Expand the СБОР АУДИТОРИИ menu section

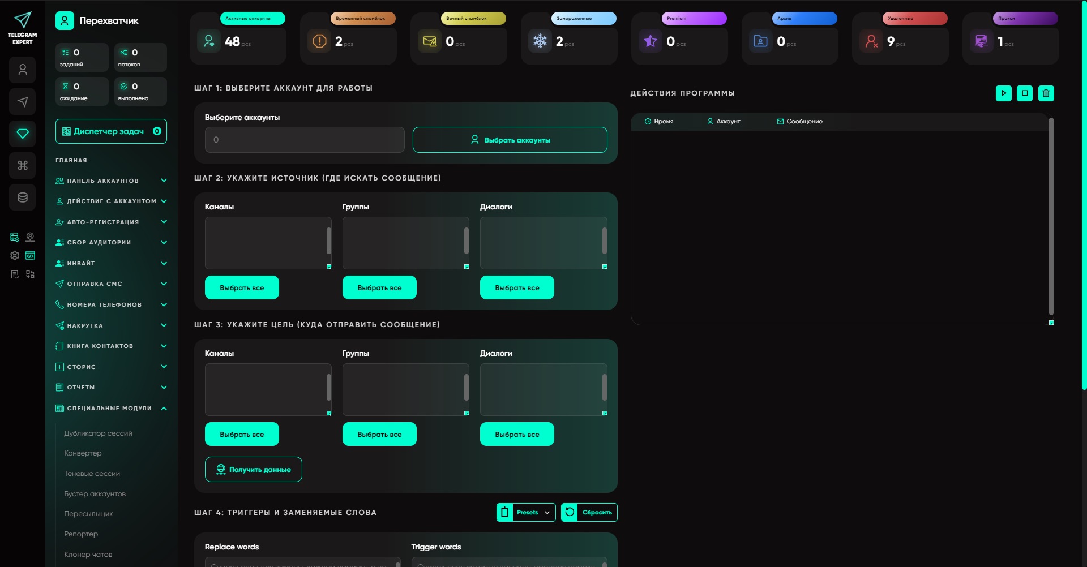coord(112,243)
